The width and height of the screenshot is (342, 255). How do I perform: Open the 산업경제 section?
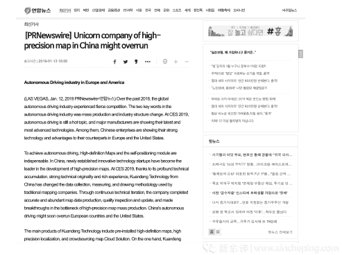click(99, 10)
